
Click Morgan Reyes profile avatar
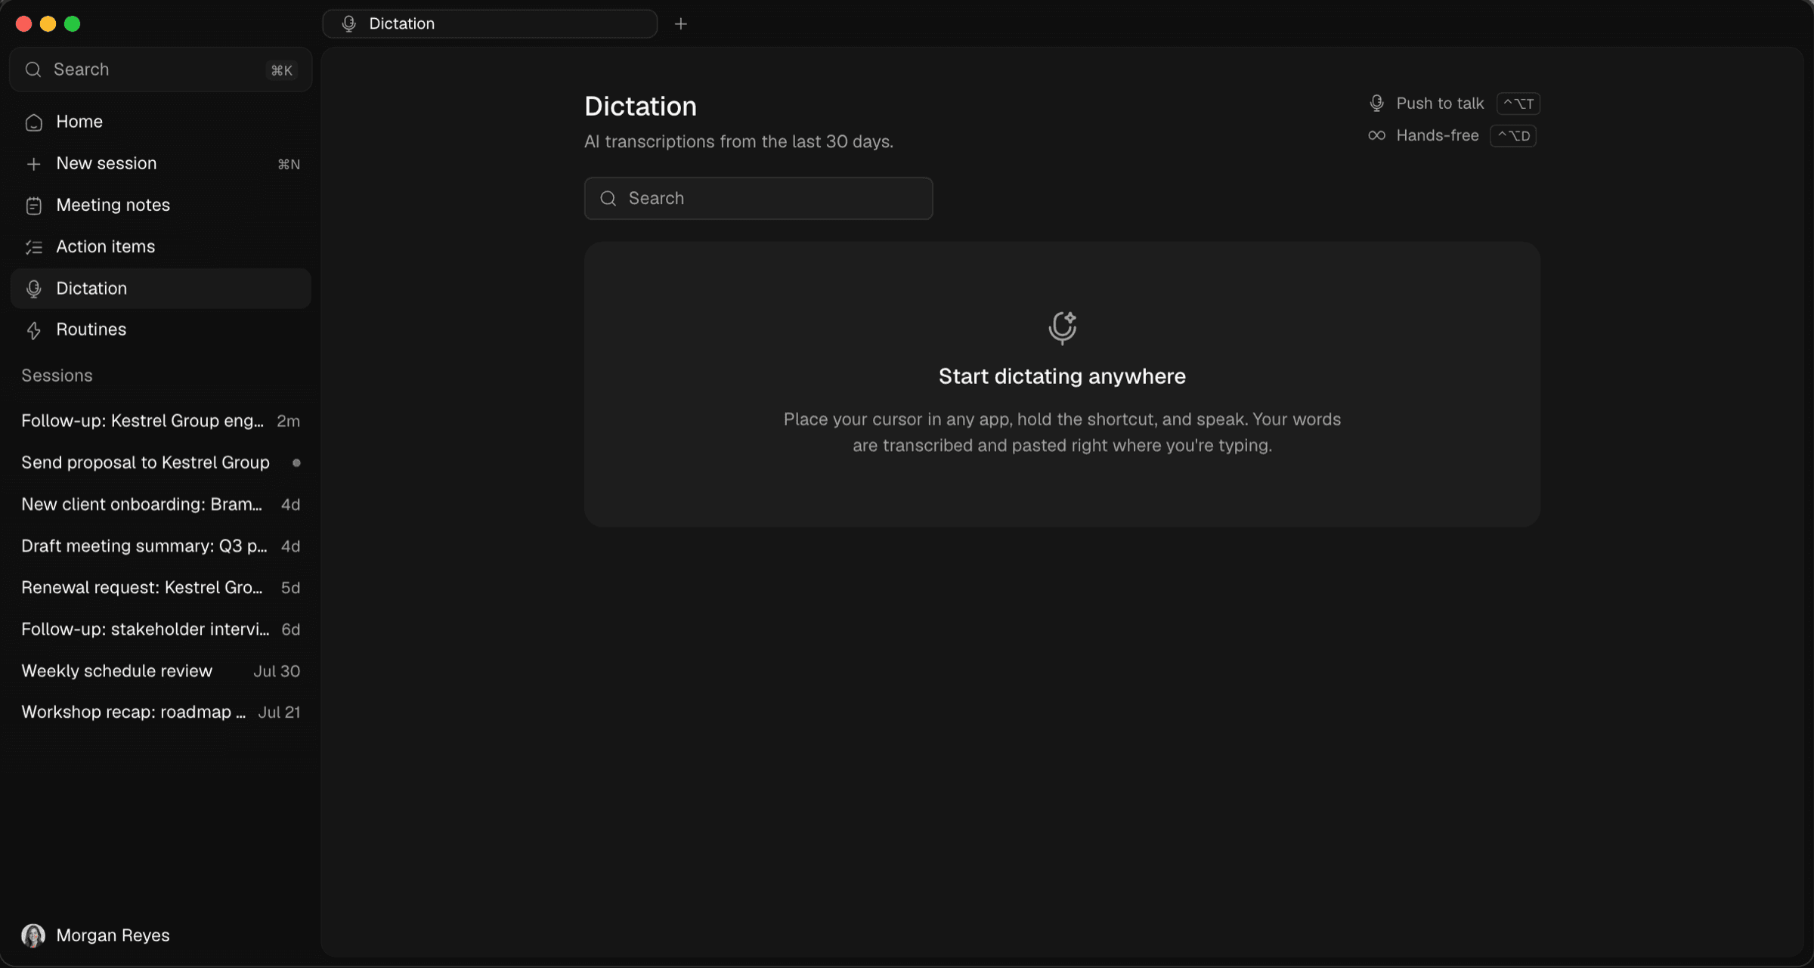[33, 936]
